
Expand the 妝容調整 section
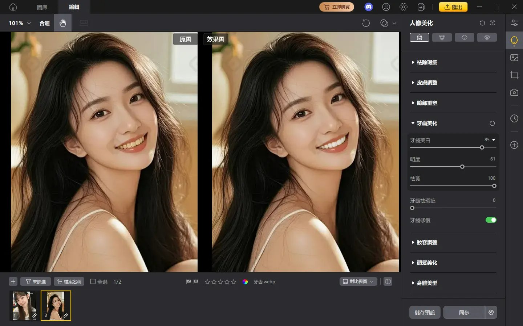click(x=427, y=242)
